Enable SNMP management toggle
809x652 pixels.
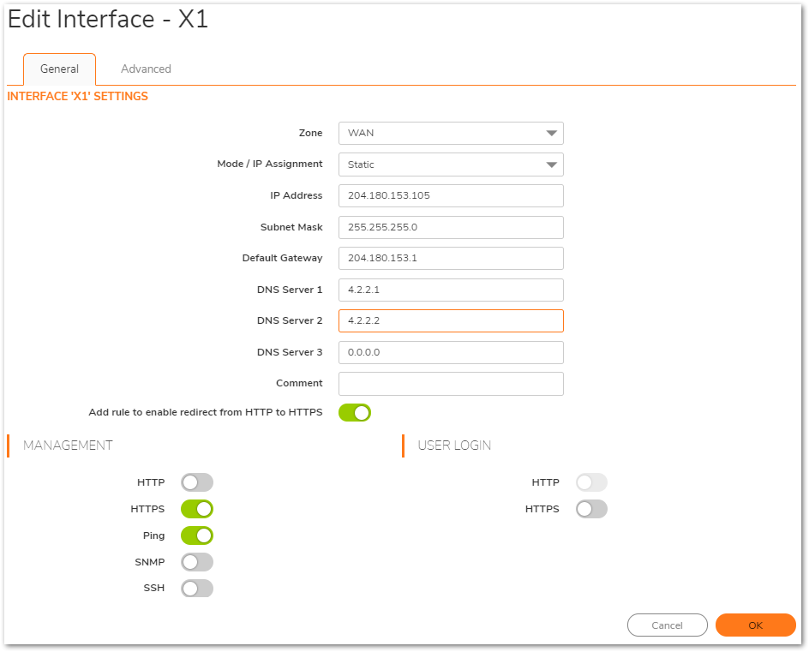197,562
